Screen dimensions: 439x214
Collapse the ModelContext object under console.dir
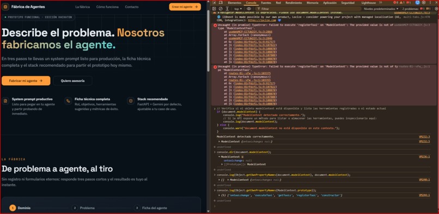[x=219, y=157]
